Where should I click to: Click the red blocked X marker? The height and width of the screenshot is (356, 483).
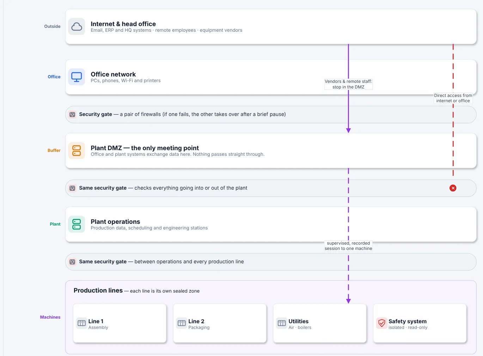(453, 188)
